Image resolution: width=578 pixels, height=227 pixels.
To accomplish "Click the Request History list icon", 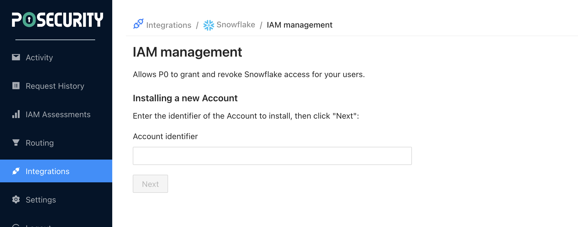I will point(16,86).
